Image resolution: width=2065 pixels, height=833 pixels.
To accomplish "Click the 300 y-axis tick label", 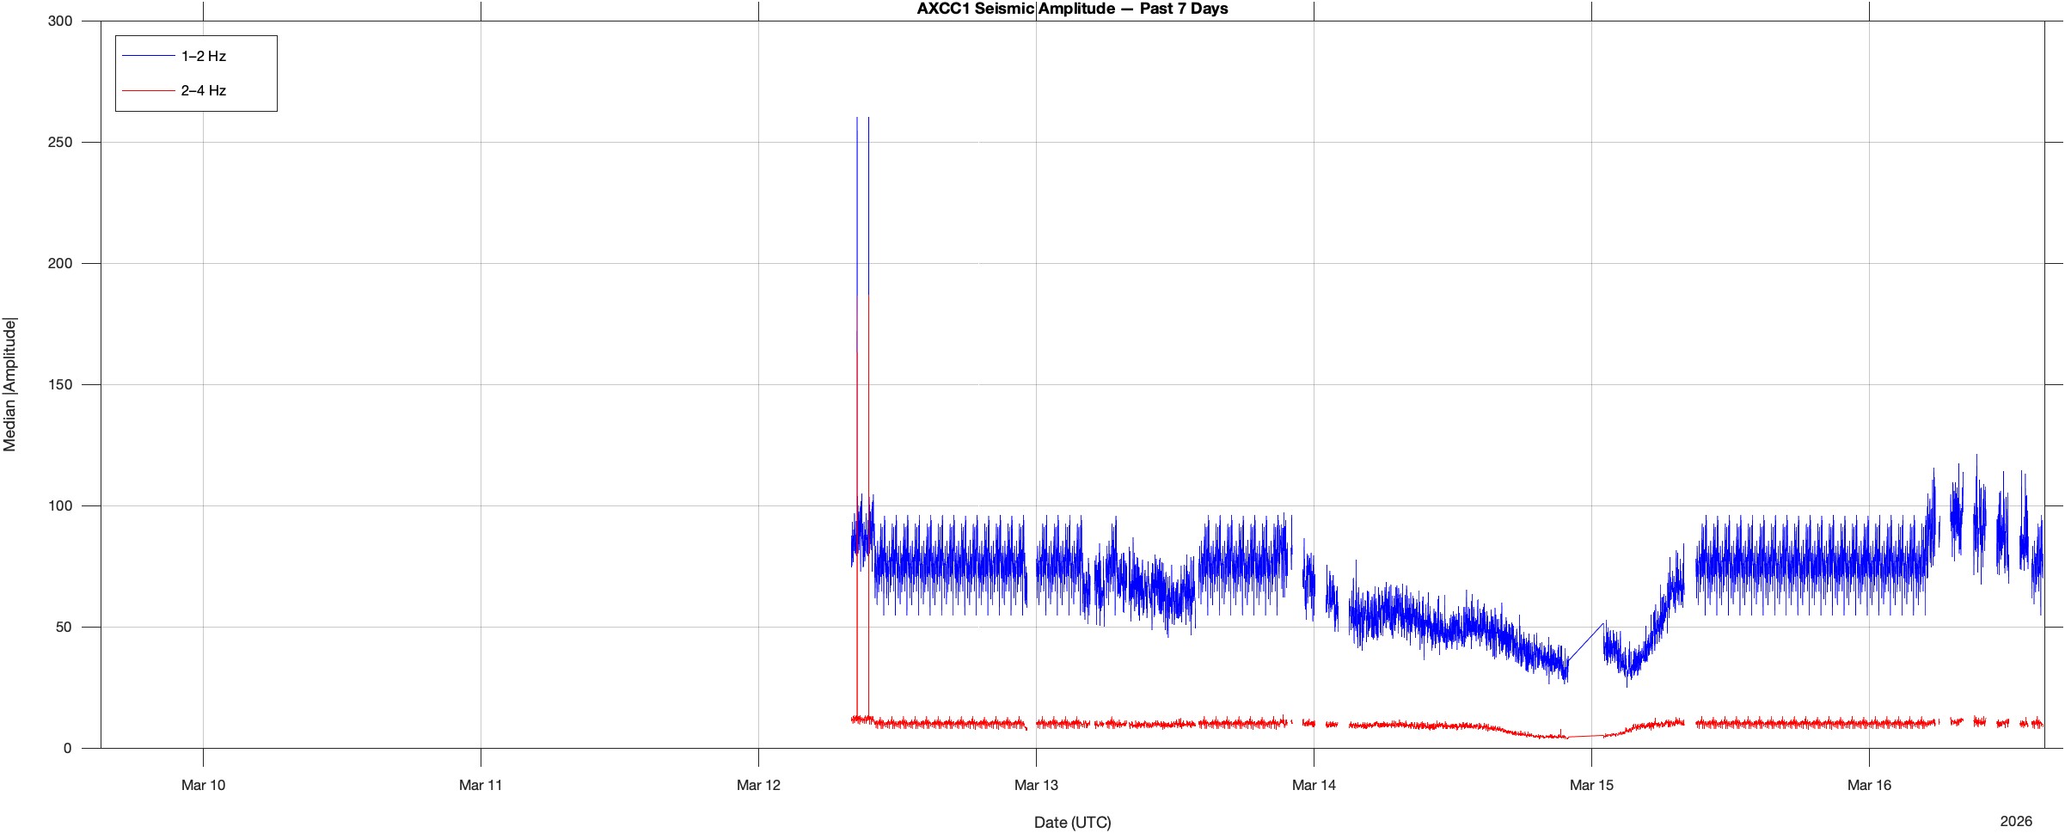I will (x=60, y=21).
